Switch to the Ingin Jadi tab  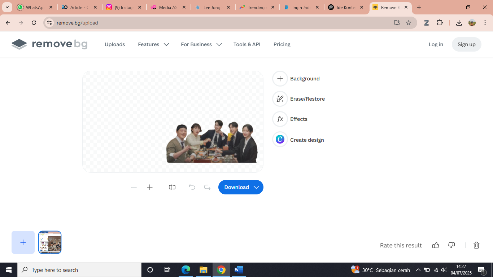301,7
